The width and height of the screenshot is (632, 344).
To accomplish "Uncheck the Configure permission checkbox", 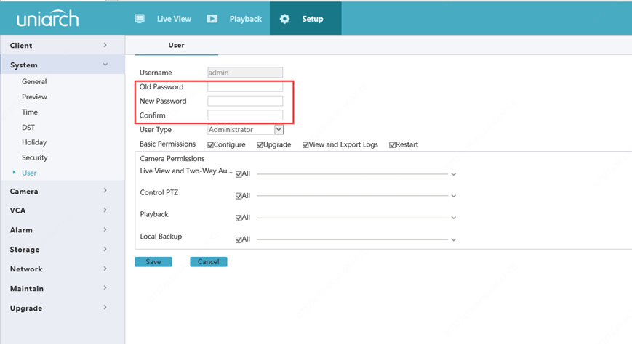I will 211,145.
